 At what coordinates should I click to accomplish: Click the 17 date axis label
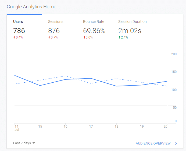(x=91, y=126)
